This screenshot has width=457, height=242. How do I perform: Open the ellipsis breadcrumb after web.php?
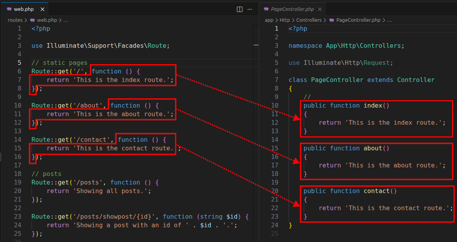pyautogui.click(x=66, y=20)
